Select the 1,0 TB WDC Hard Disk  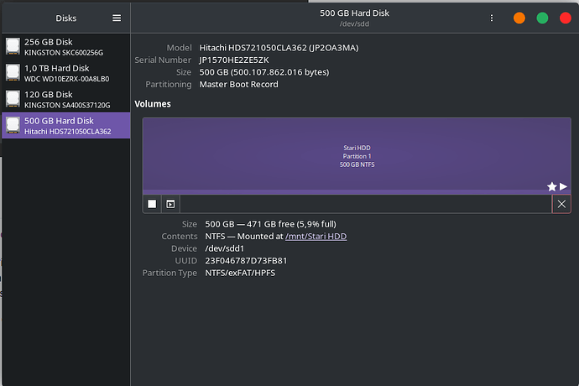(65, 73)
